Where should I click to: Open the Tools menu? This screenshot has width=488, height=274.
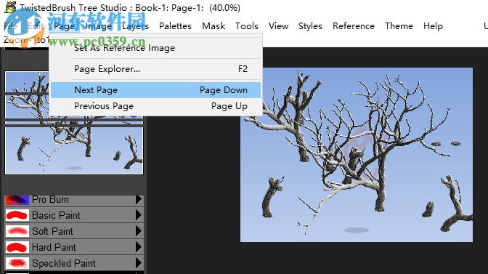[247, 26]
